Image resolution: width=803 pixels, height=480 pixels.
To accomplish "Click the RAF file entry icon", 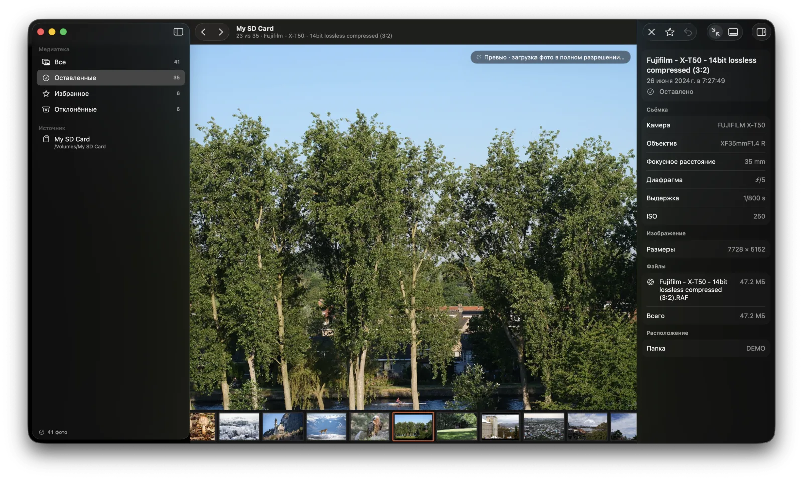I will click(650, 282).
